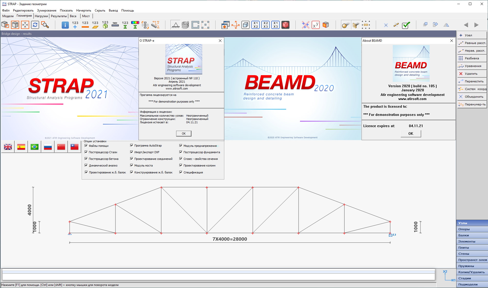Viewport: 488px width, 288px height.
Task: Select the Russian flag language
Action: pos(48,147)
